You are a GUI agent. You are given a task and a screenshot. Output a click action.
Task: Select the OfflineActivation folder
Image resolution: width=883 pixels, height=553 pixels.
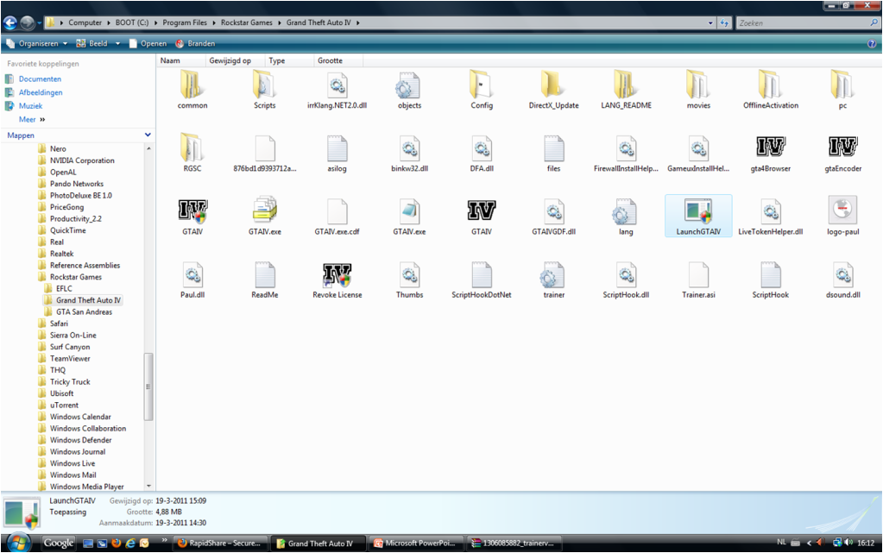pos(771,90)
